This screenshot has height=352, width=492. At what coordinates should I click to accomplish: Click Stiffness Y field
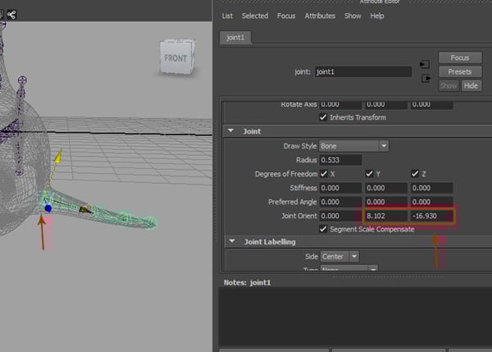(x=386, y=188)
